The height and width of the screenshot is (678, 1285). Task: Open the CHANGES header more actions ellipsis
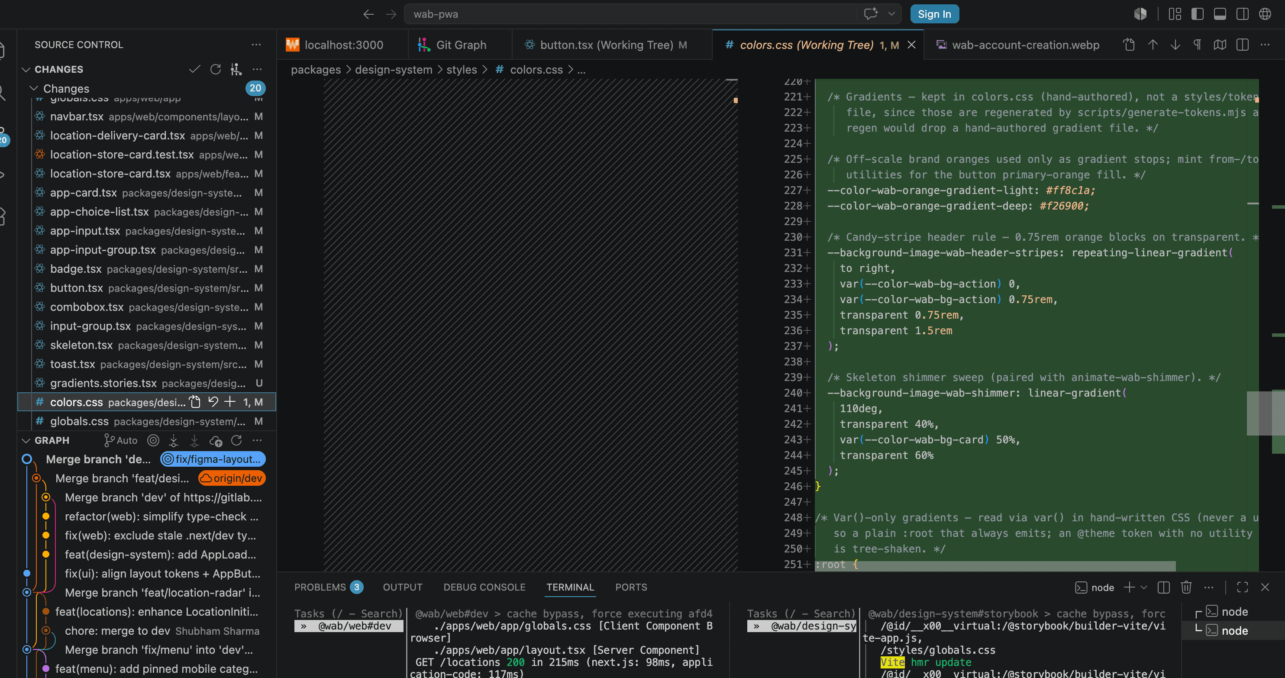pyautogui.click(x=257, y=69)
